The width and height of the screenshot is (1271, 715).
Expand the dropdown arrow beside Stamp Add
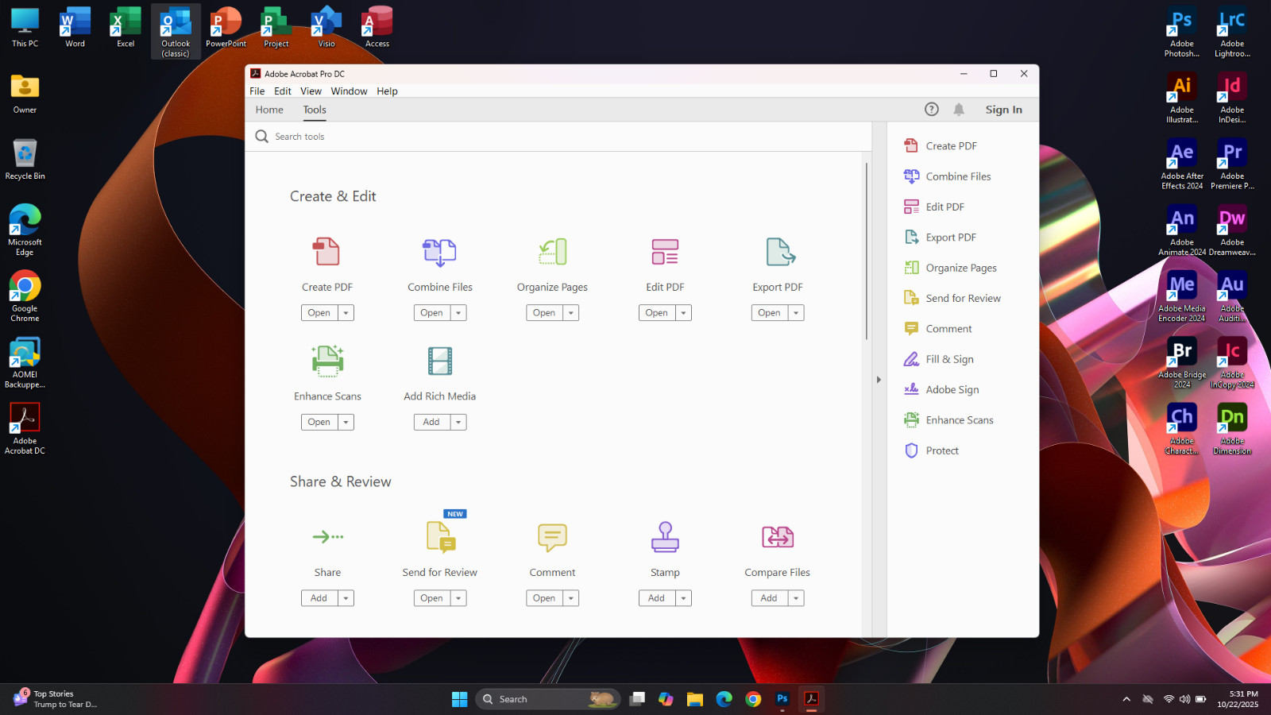point(684,598)
